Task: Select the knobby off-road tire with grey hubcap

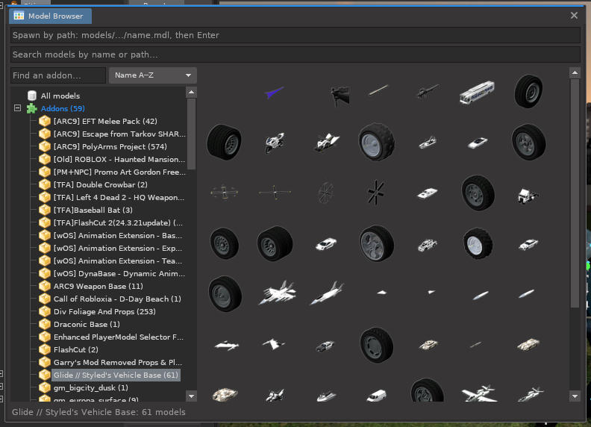Action: coord(376,142)
